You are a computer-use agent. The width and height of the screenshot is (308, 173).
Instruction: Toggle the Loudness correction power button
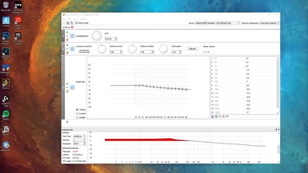pyautogui.click(x=72, y=49)
